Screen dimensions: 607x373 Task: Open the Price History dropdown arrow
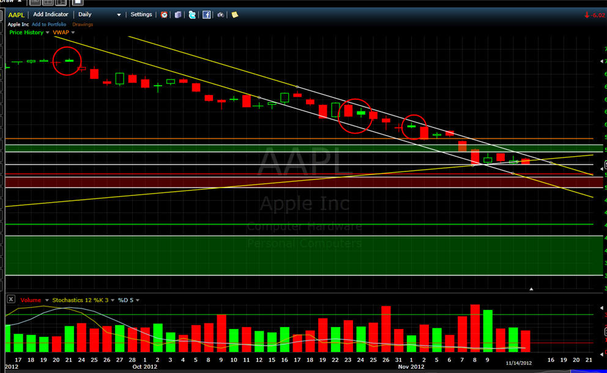[48, 32]
